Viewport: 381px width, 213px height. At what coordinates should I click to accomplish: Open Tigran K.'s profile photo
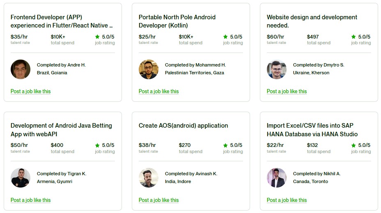pos(21,178)
